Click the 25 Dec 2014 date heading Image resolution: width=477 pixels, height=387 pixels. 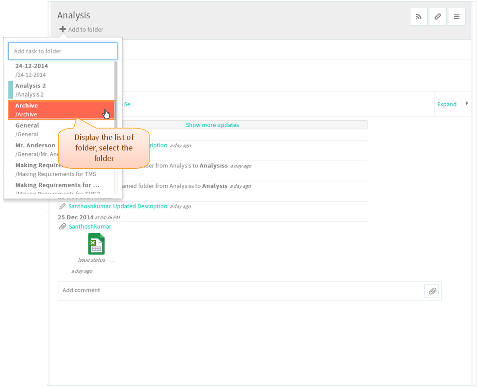point(76,217)
